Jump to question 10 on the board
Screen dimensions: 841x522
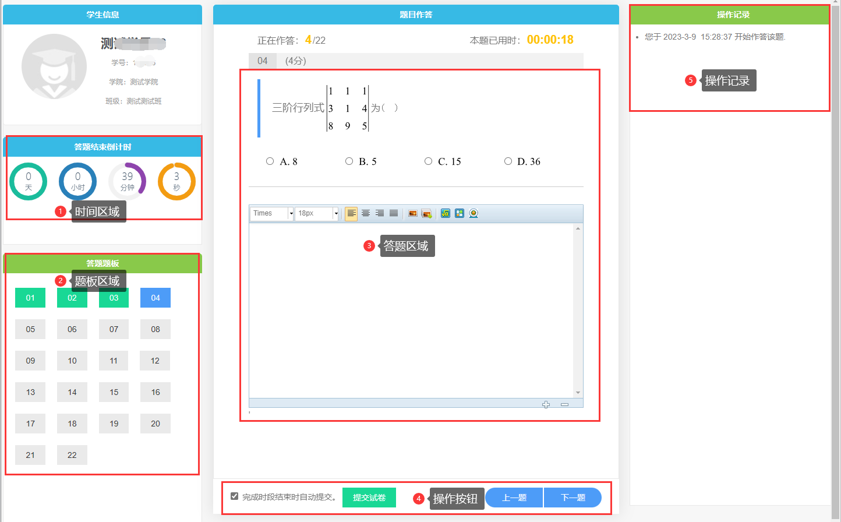tap(72, 361)
